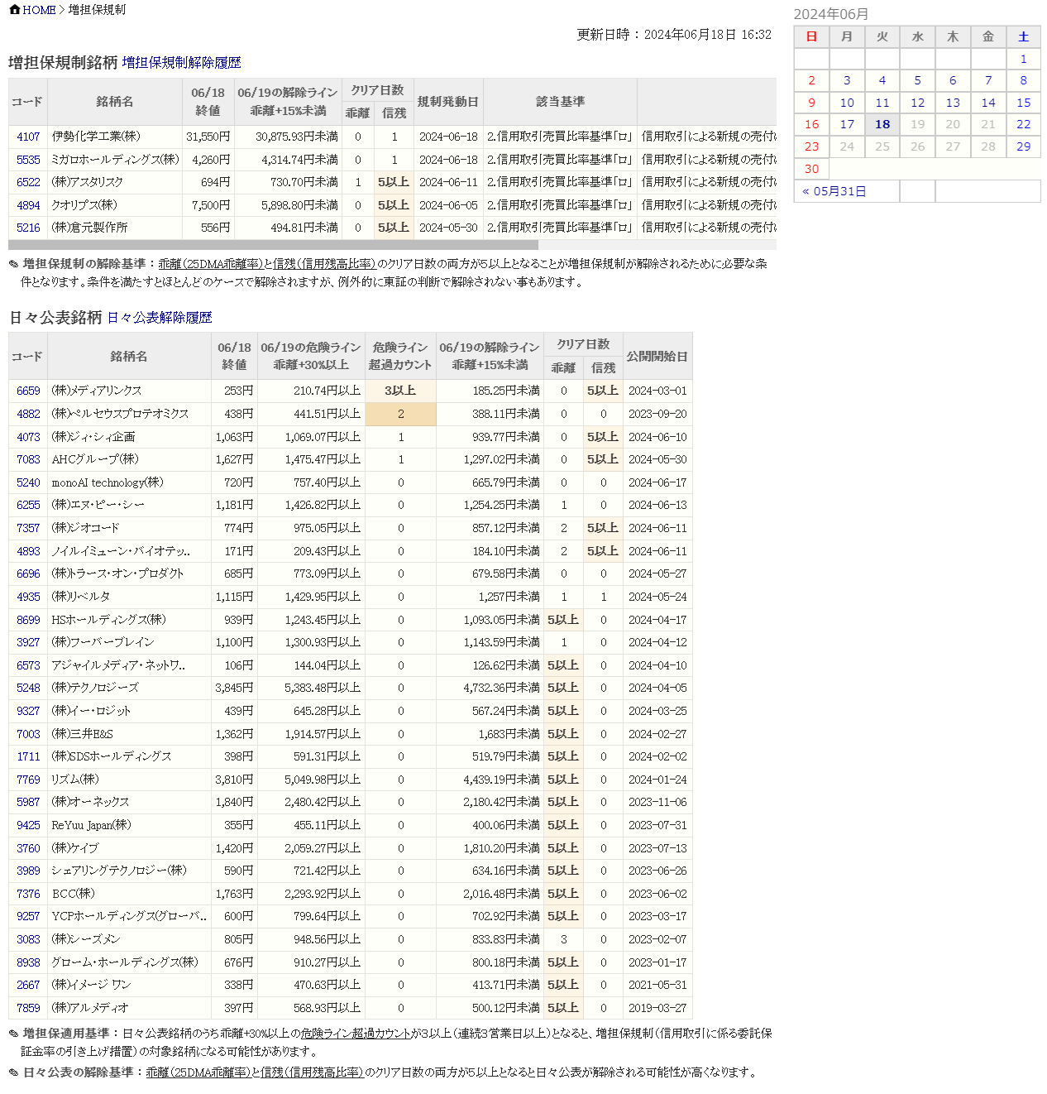Open stock code 7376 link
Viewport: 1047px width, 1094px height.
(28, 894)
